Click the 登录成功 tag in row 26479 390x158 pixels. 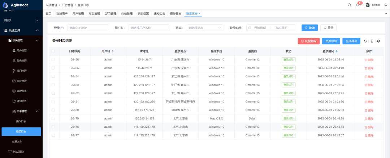coord(289,118)
